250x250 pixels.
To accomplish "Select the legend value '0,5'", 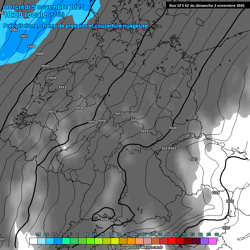I will [54, 234].
